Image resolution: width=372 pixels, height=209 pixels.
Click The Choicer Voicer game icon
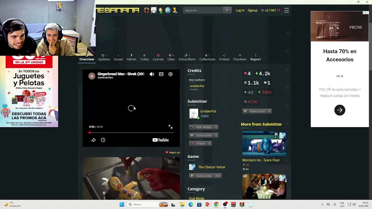[192, 167]
